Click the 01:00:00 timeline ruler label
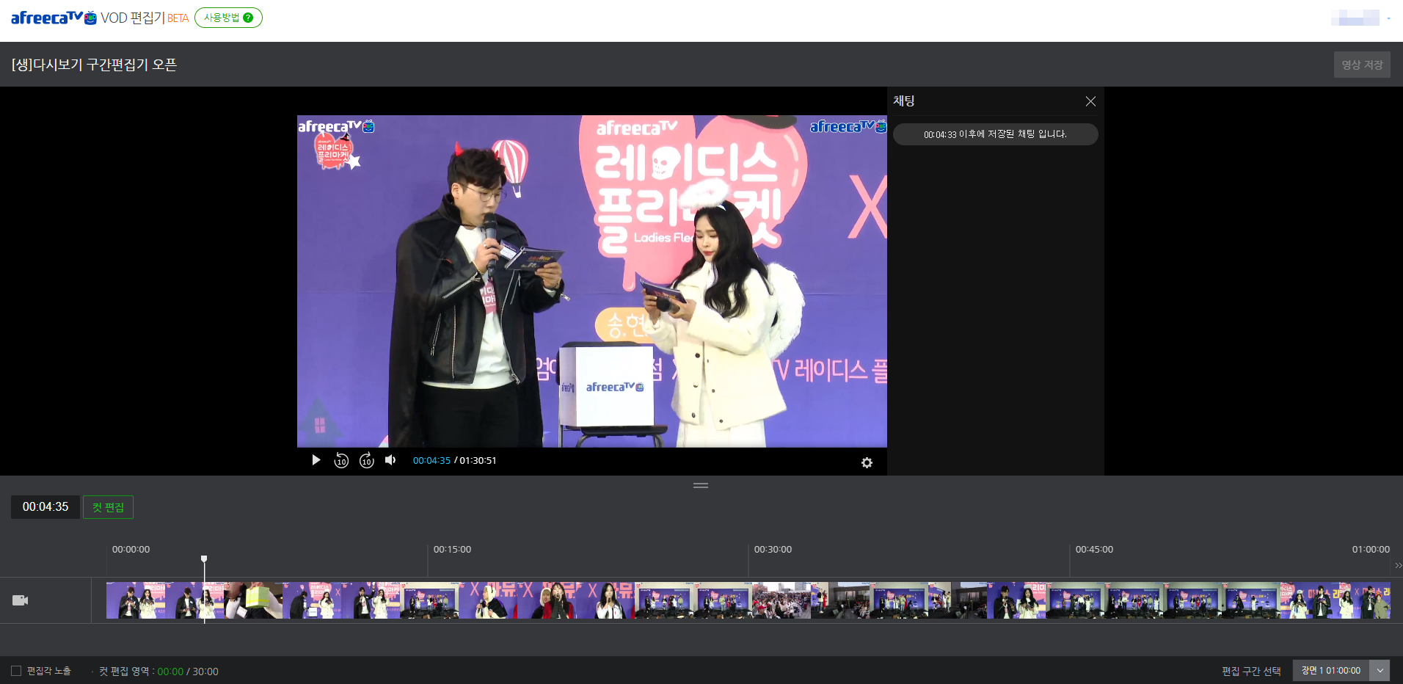 1371,550
